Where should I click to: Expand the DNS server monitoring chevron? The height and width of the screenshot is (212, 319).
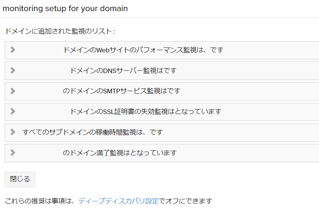click(x=13, y=70)
